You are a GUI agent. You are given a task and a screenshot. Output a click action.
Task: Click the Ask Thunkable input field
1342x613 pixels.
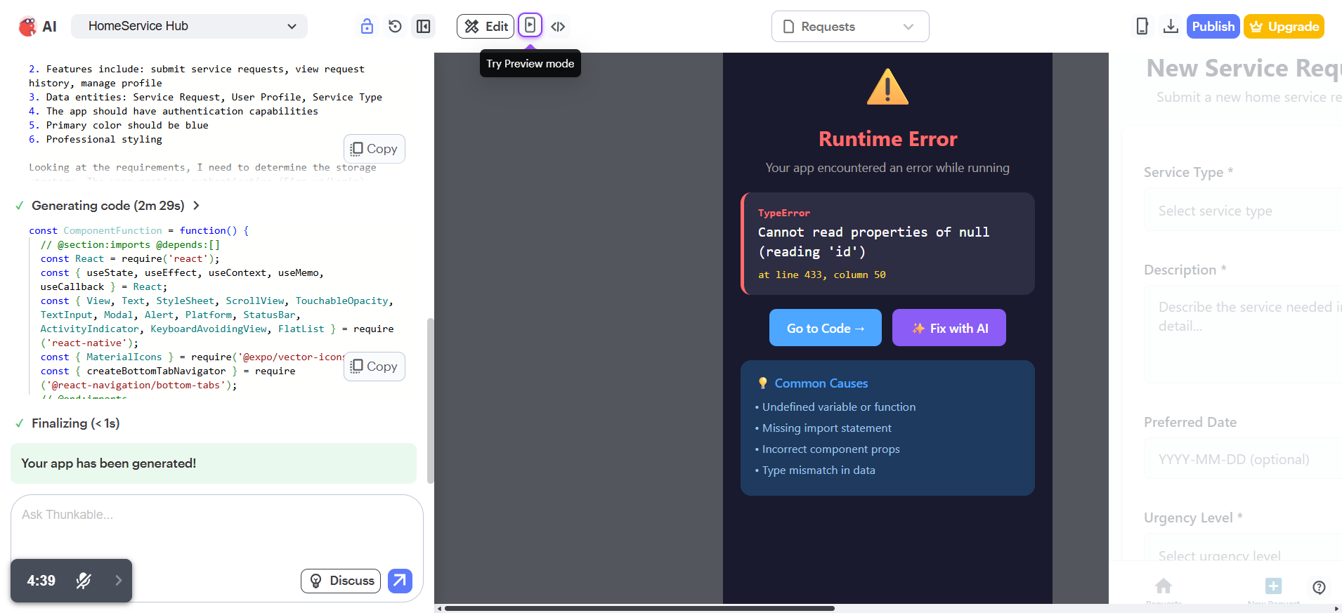pyautogui.click(x=216, y=527)
